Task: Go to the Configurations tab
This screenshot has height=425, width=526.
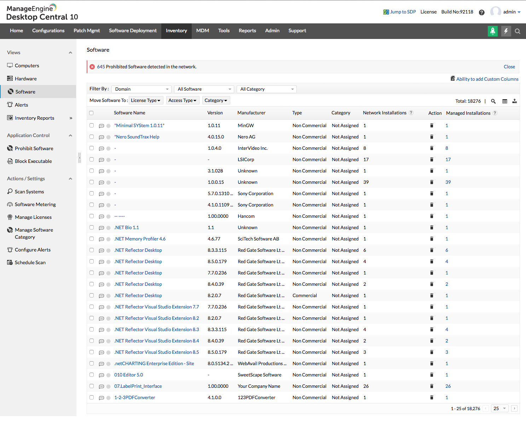Action: [48, 31]
